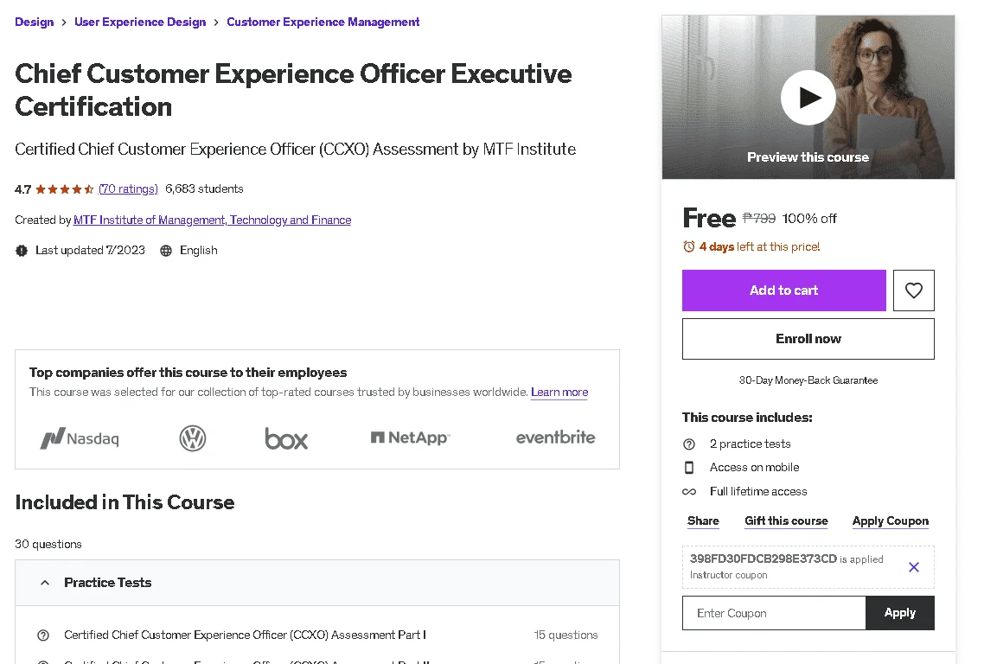This screenshot has width=984, height=664.
Task: Click the NetApp logo
Action: click(x=411, y=437)
